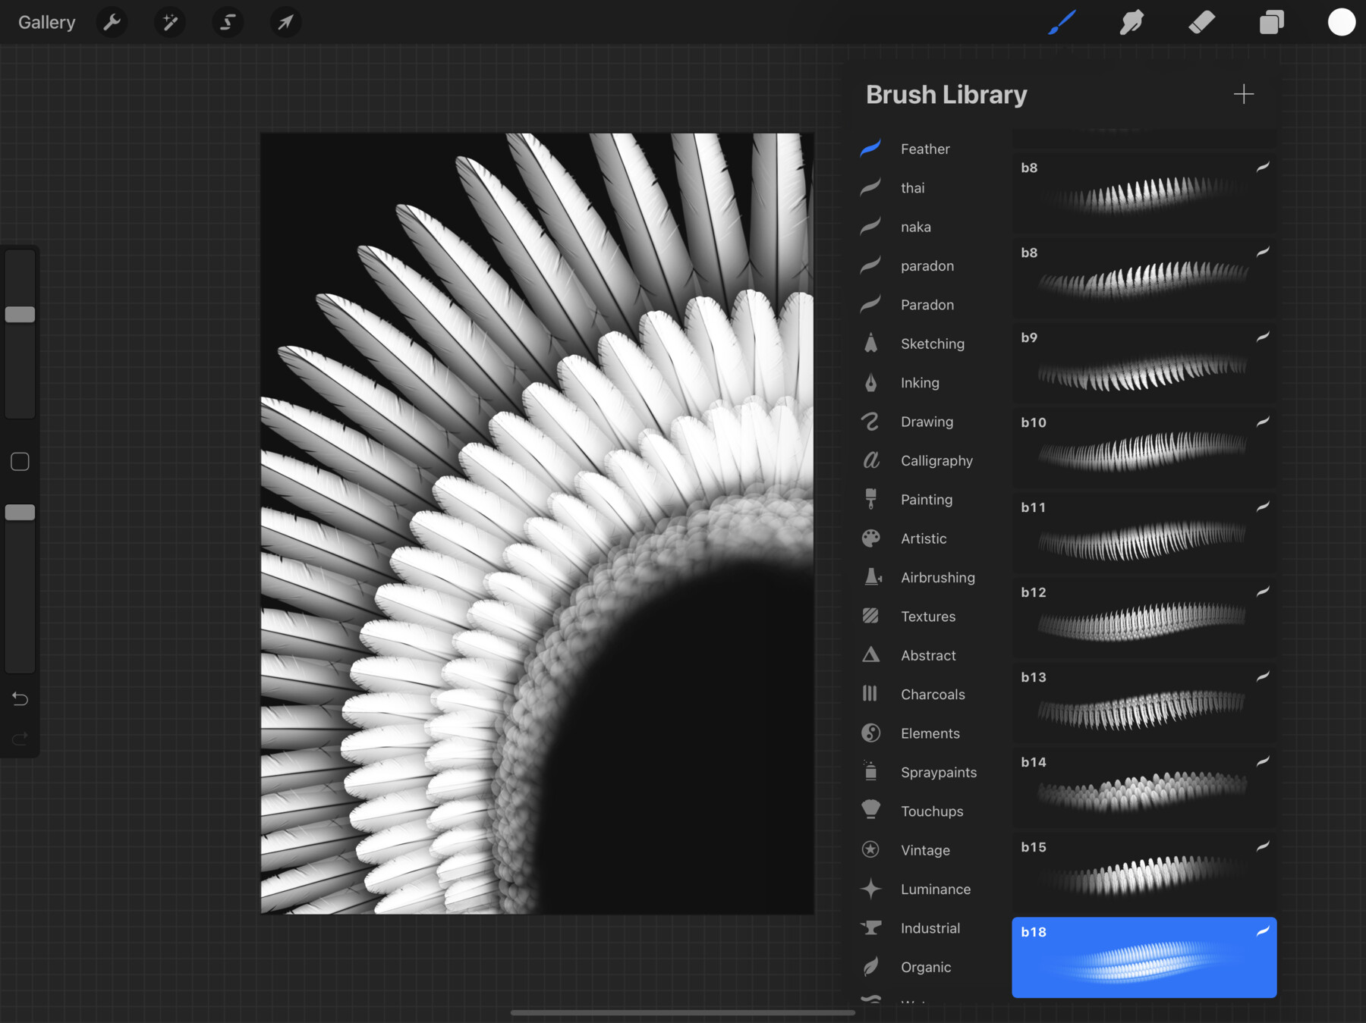
Task: Select the Paint brush tool
Action: [x=1062, y=23]
